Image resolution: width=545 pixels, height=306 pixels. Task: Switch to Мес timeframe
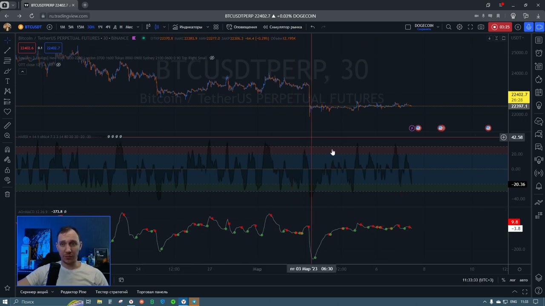tap(129, 27)
